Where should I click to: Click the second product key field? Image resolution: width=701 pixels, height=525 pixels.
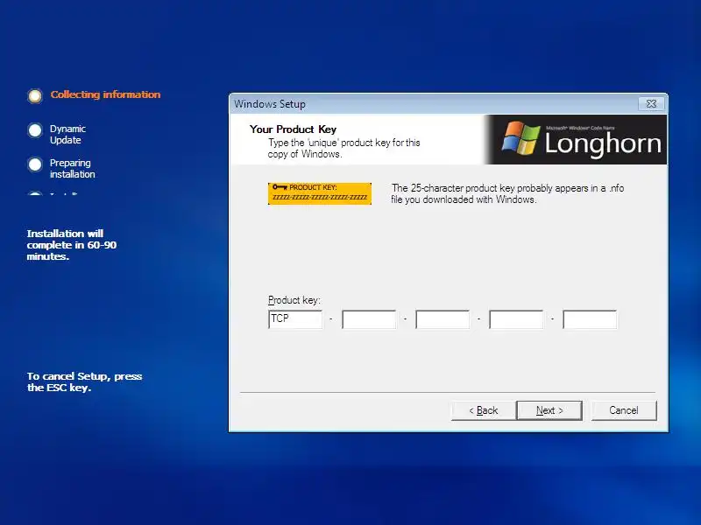pyautogui.click(x=369, y=319)
